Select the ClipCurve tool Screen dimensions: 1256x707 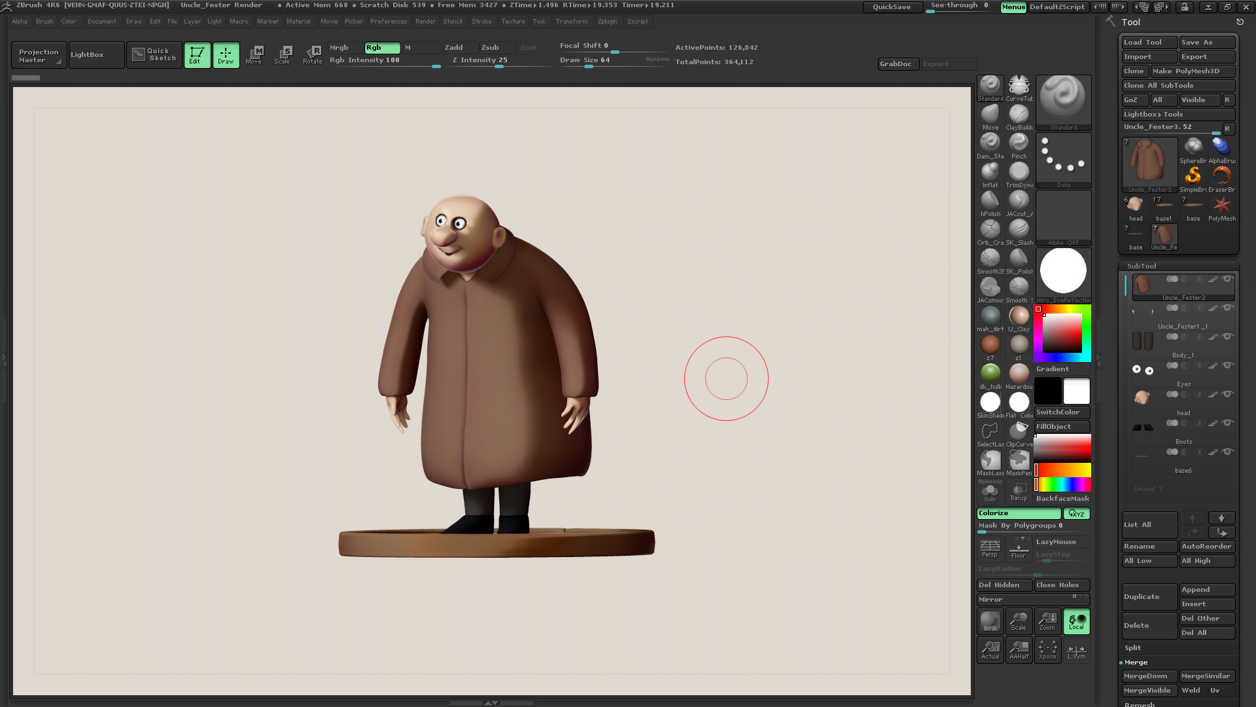click(1019, 434)
